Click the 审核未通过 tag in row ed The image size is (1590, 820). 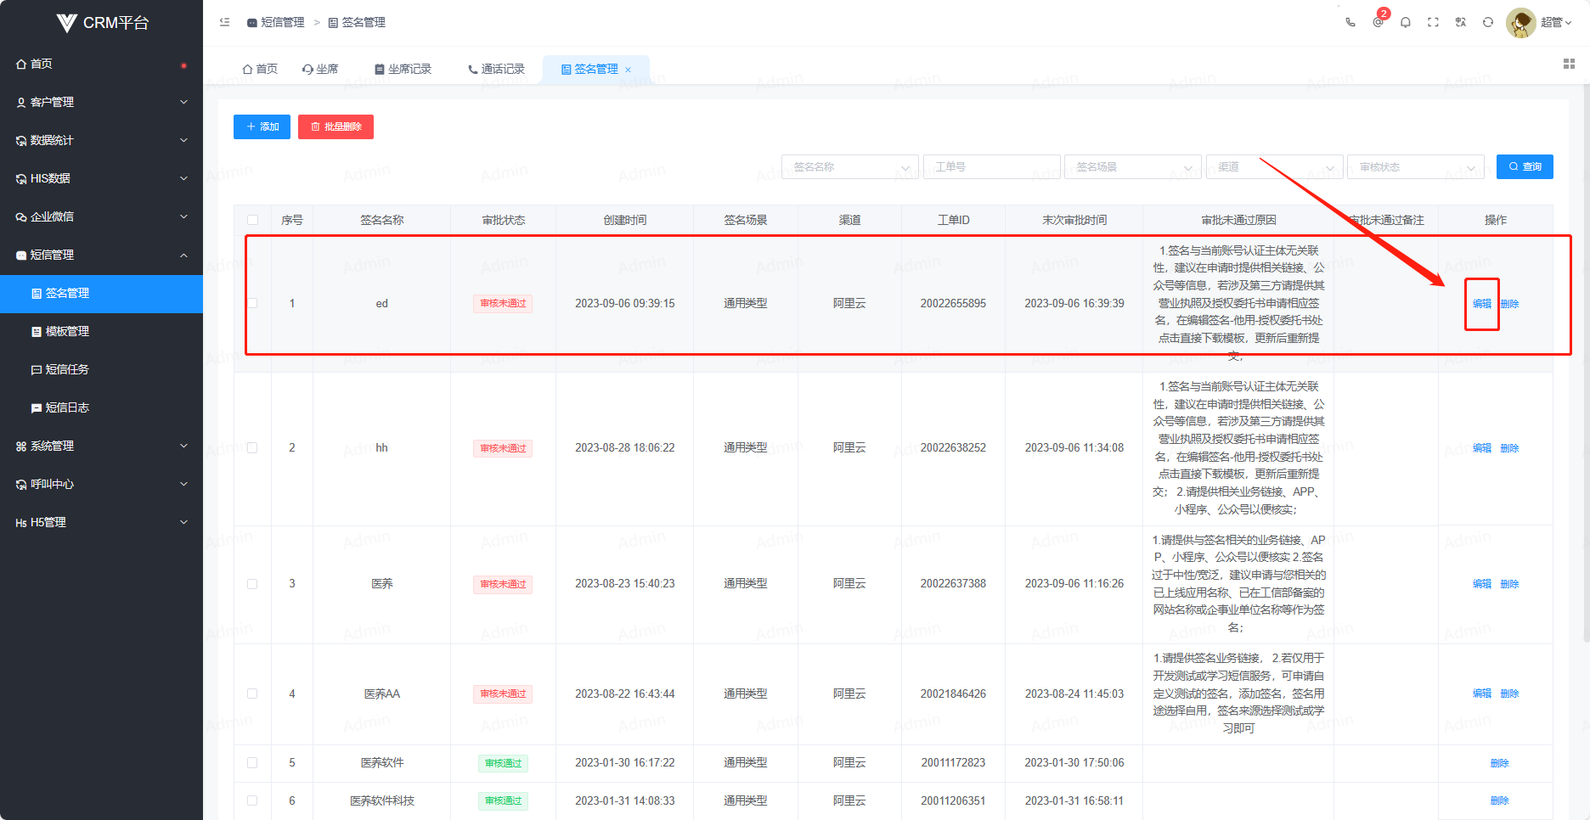503,303
